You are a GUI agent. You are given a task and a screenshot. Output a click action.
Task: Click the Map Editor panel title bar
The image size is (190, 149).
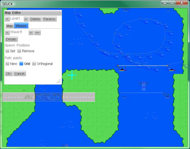point(33,13)
